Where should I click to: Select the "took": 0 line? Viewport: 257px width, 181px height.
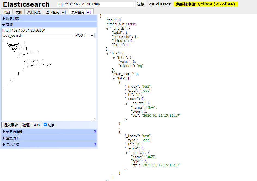pyautogui.click(x=114, y=20)
